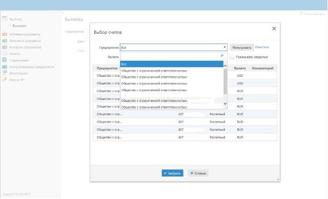
Task: Close the Выбор счетов dialog
Action: coord(274,29)
